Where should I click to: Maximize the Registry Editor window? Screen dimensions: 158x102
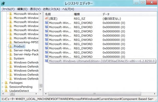point(143,2)
